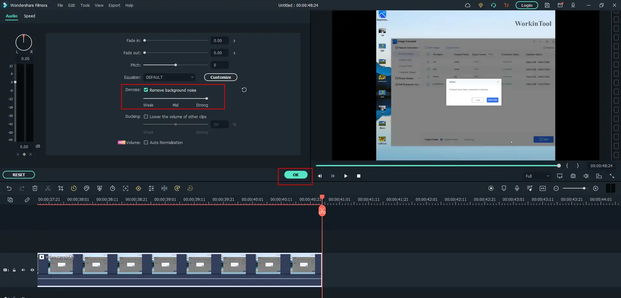This screenshot has width=621, height=298.
Task: Open the shopping cart icon
Action: [x=506, y=5]
